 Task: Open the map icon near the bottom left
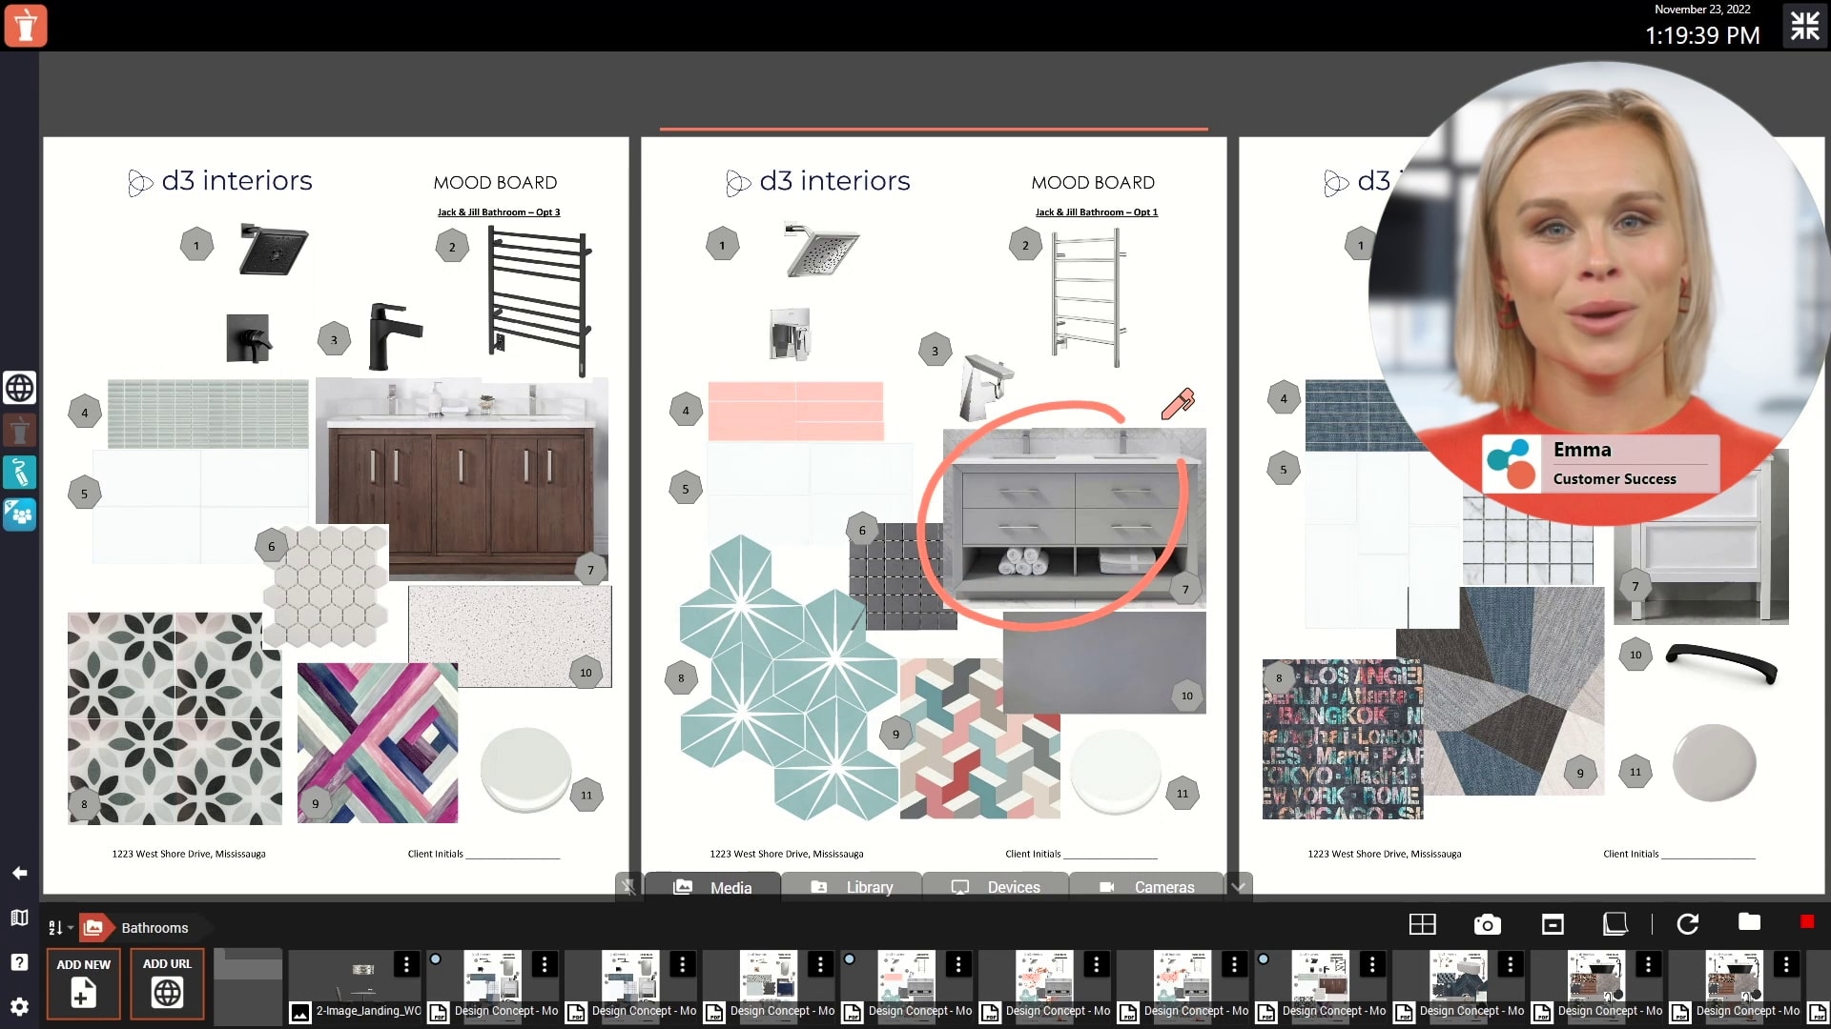point(19,918)
